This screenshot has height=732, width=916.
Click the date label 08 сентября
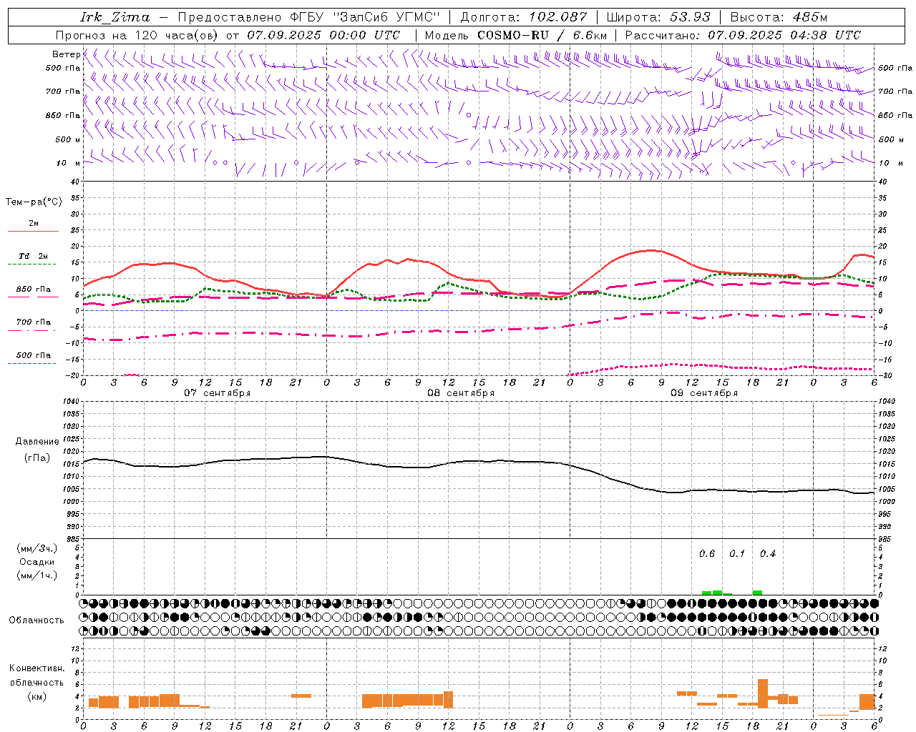click(x=461, y=393)
